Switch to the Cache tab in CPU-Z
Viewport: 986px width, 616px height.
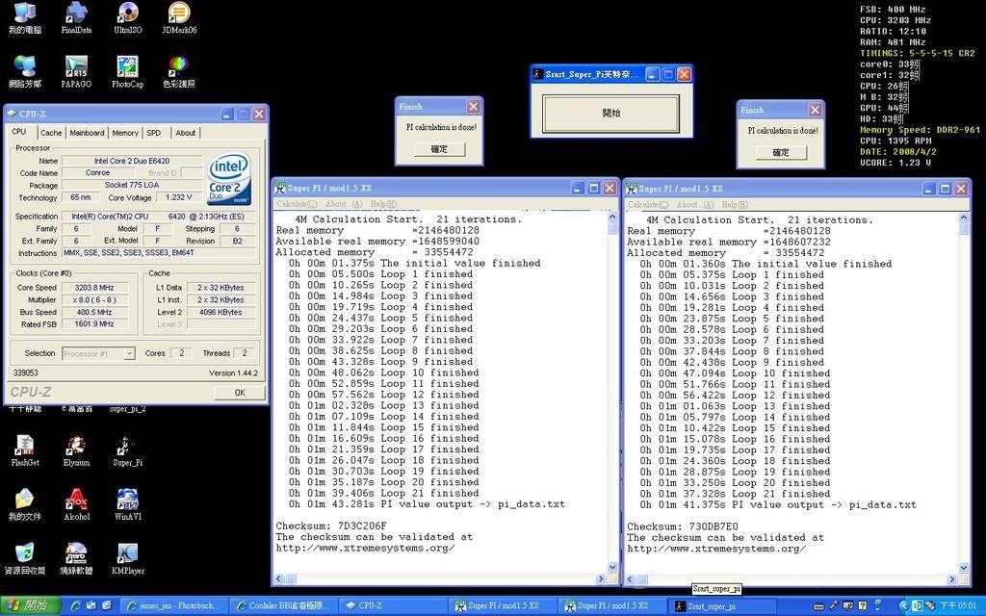pyautogui.click(x=51, y=133)
